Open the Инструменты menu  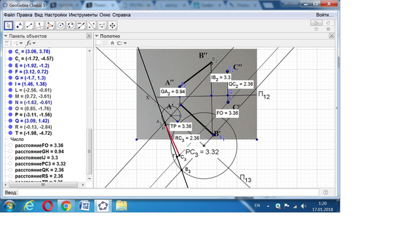click(83, 15)
